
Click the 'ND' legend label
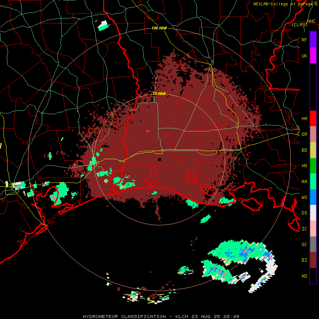pyautogui.click(x=304, y=276)
